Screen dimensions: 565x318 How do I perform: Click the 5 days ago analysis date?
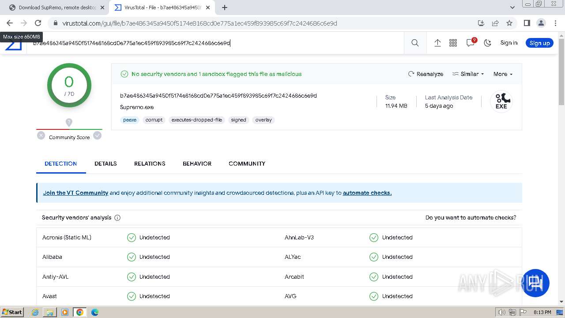(x=439, y=106)
